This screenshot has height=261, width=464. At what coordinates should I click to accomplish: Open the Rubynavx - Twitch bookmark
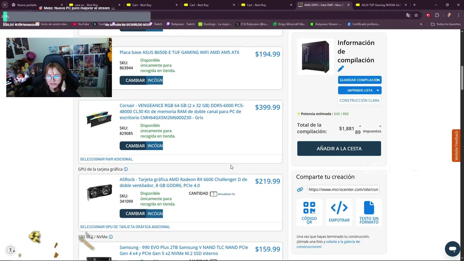(x=180, y=24)
